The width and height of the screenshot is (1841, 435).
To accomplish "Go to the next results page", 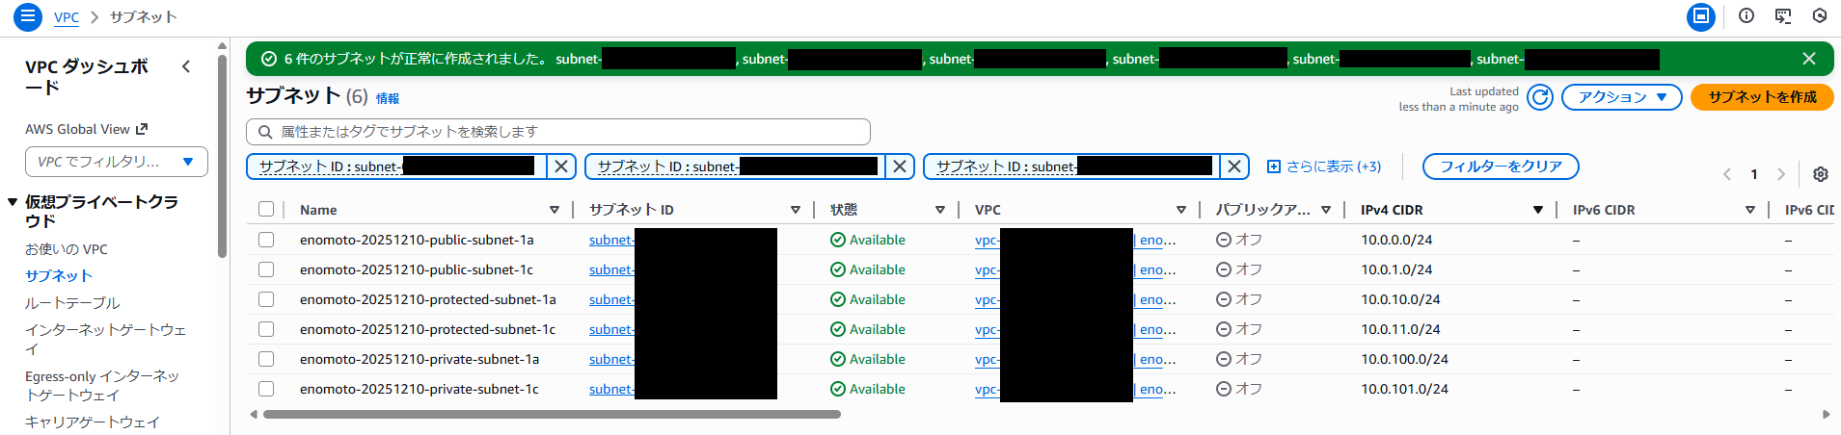I will tap(1781, 174).
